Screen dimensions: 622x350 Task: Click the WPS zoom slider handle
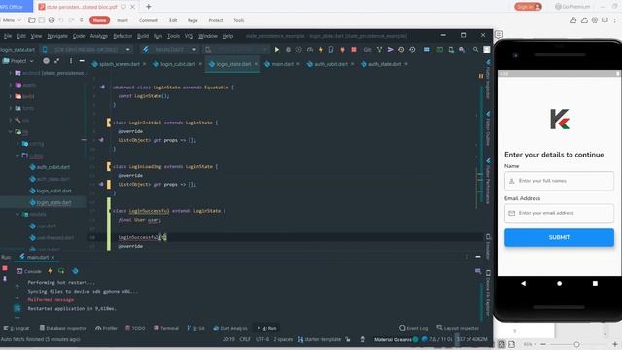click(576, 344)
